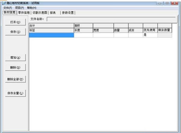Click the 成本 cell of the first row
181x133 pixels.
[136, 35]
